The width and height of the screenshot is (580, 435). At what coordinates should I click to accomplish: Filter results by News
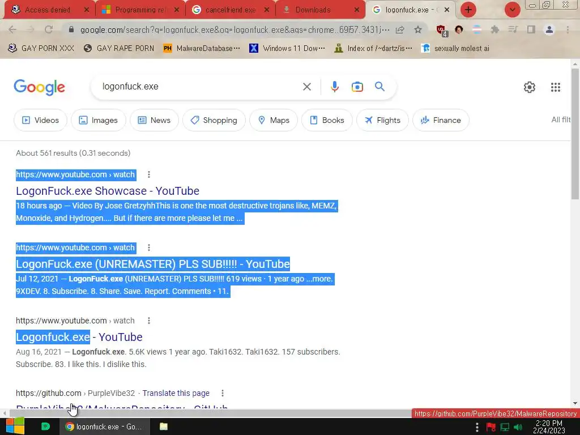[x=154, y=120]
